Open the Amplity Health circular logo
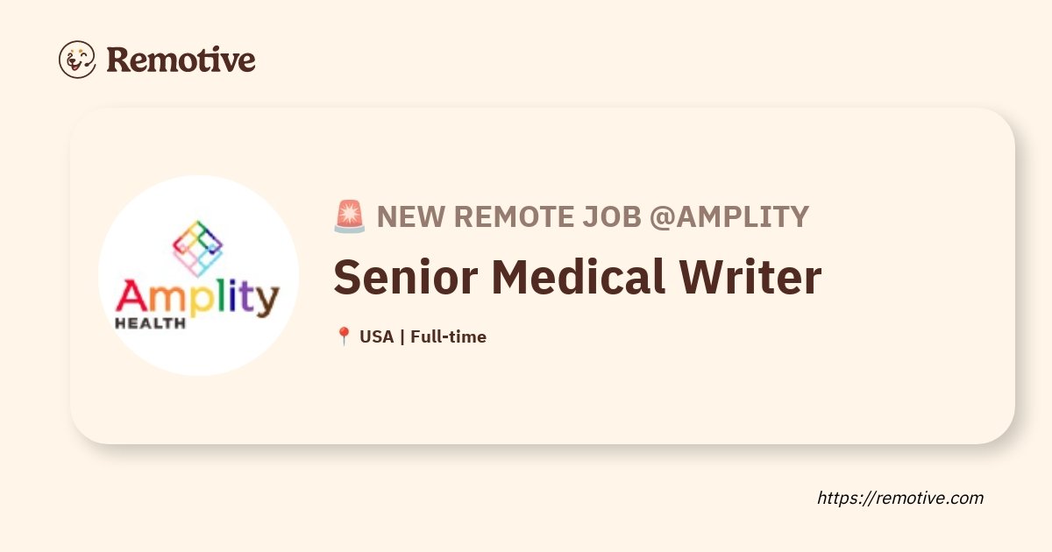1052x552 pixels. [198, 276]
